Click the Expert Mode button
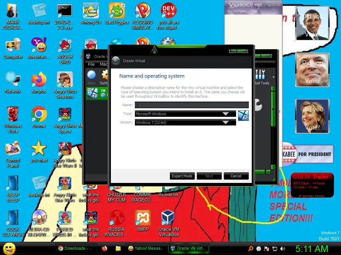This screenshot has width=341, height=255. pos(182,176)
